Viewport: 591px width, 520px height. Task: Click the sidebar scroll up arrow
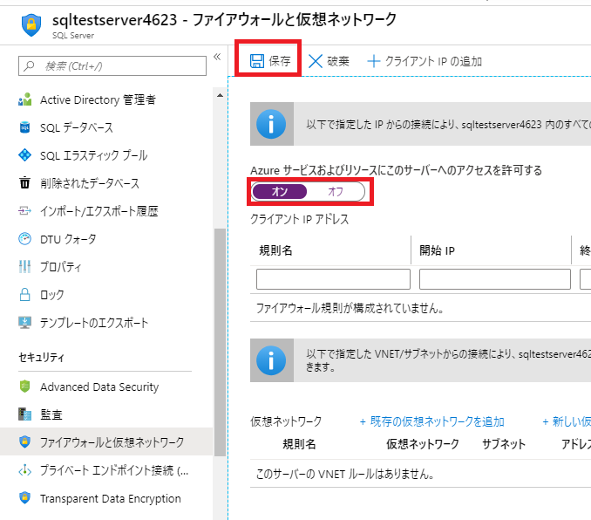click(220, 95)
